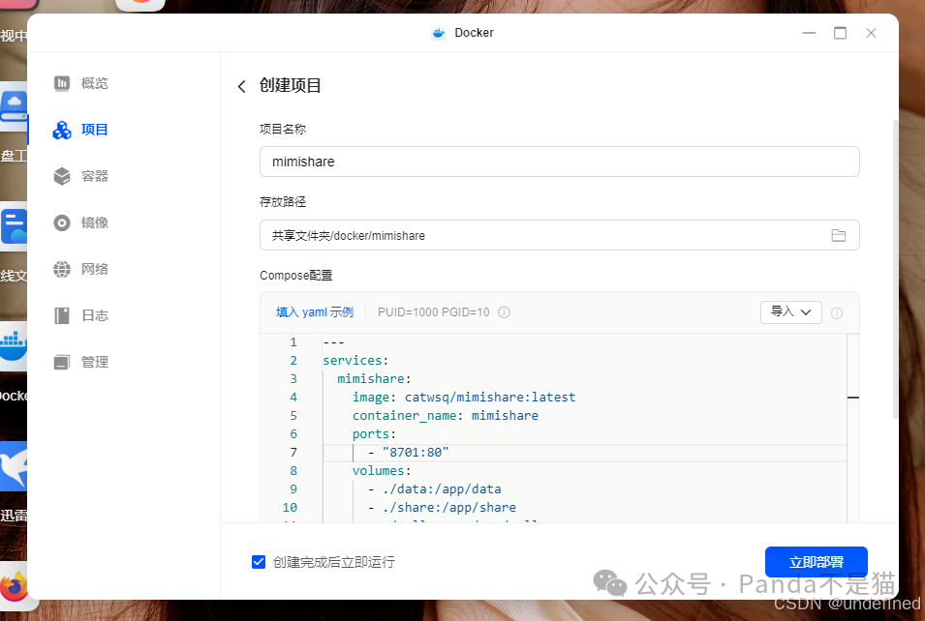Image resolution: width=925 pixels, height=621 pixels.
Task: Click the 存放路径 path field
Action: coord(559,235)
